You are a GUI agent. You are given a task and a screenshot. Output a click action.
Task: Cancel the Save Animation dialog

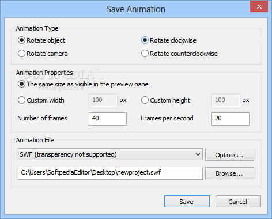238,202
